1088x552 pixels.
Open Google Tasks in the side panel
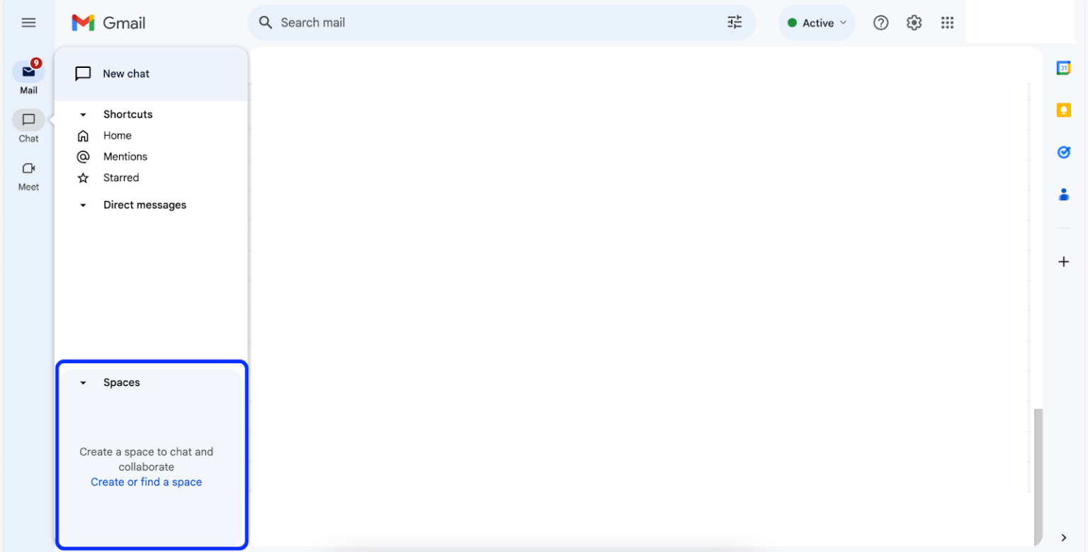pos(1063,151)
